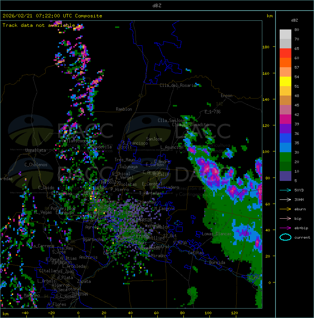Pick the mauve swatch between 45 and 42

(x=285, y=110)
